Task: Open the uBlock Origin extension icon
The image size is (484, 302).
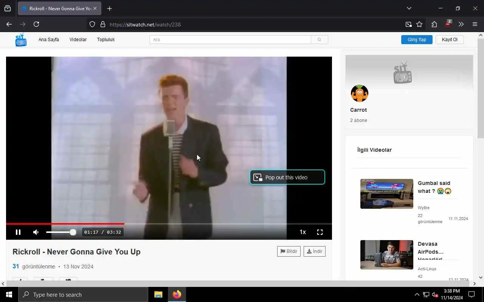Action: [x=448, y=24]
